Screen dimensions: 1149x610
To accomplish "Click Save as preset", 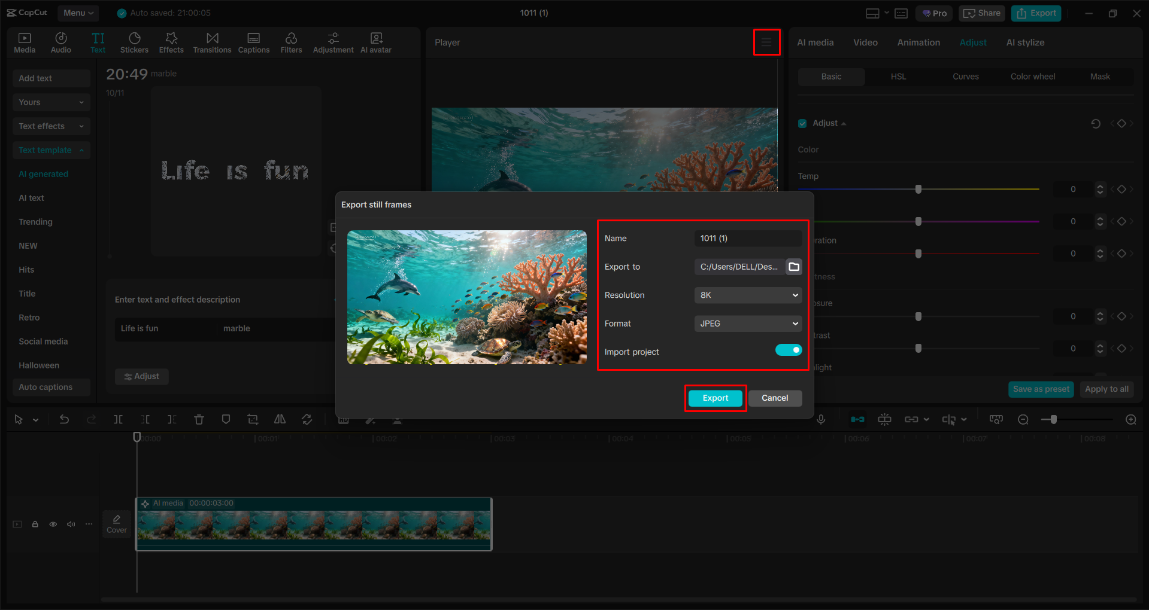I will [1041, 389].
